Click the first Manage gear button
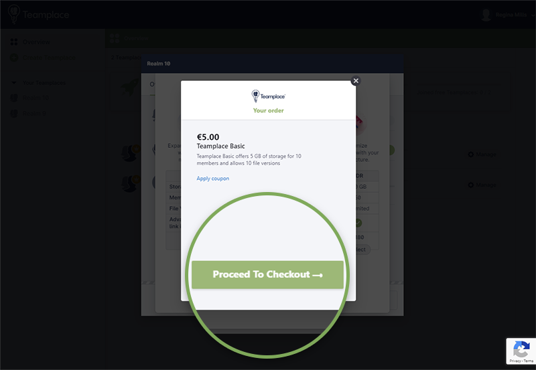 coord(482,155)
